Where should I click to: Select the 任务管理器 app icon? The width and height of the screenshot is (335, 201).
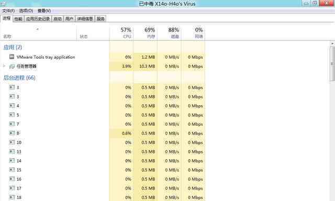(12, 66)
